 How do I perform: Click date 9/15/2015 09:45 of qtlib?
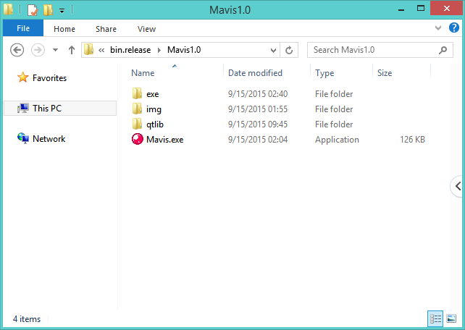pos(258,124)
